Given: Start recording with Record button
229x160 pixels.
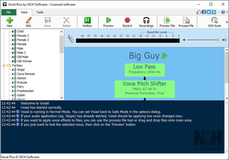Looking at the screenshot, I should (x=127, y=22).
